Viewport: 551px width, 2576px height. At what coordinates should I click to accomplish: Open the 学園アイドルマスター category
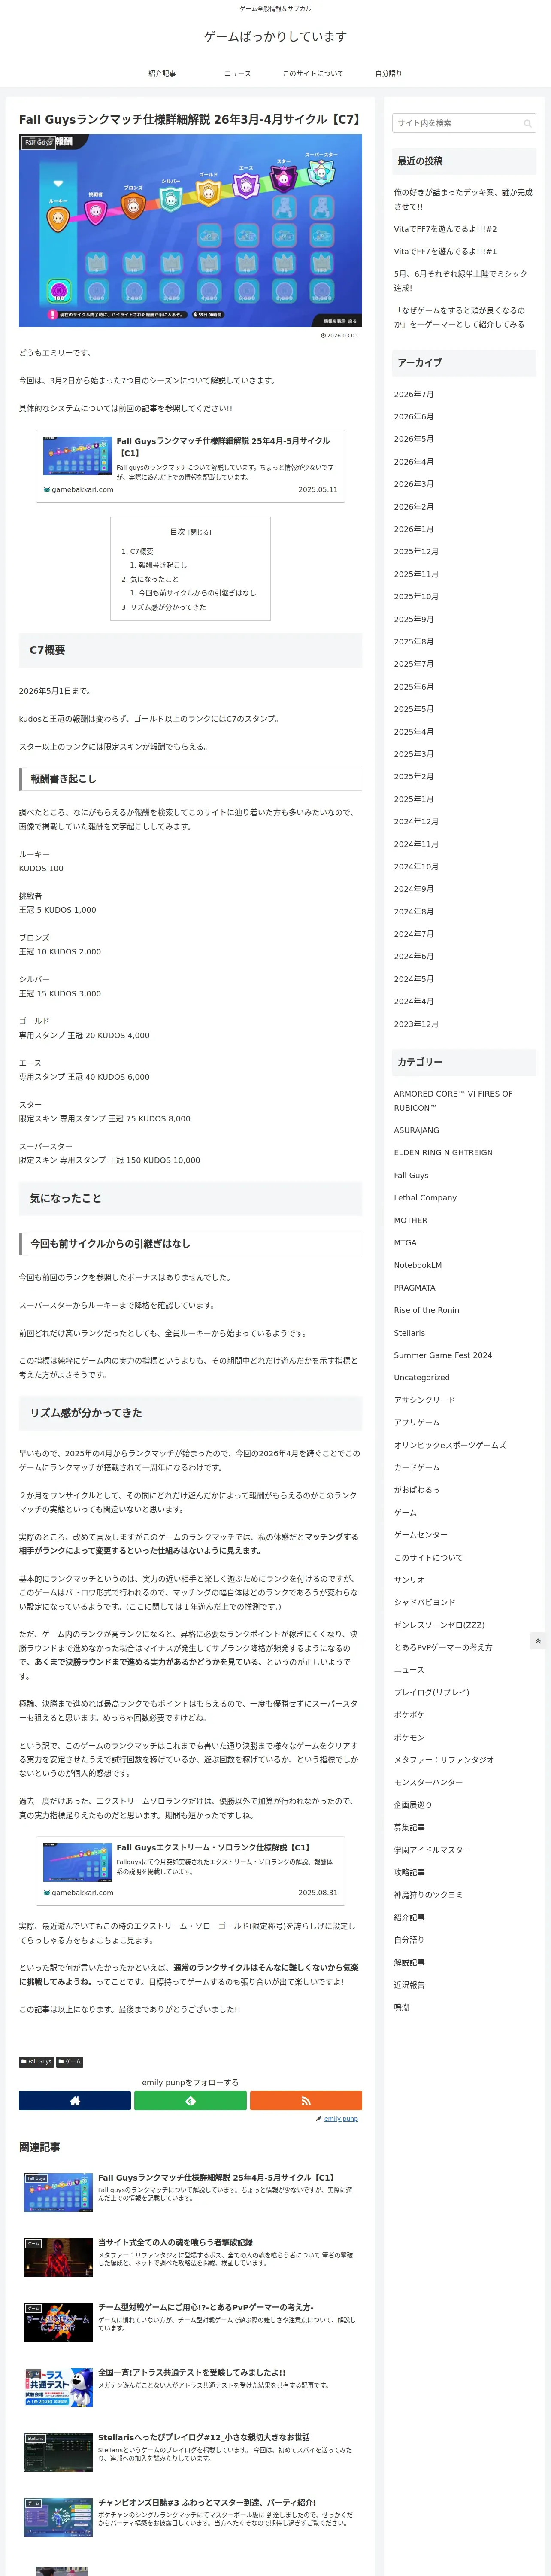[x=432, y=1850]
